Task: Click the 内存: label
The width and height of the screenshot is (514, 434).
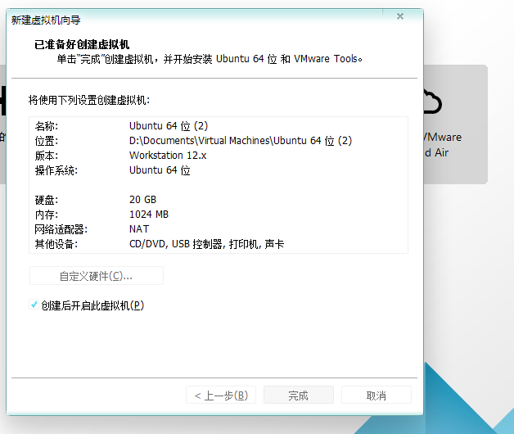Action: (46, 215)
